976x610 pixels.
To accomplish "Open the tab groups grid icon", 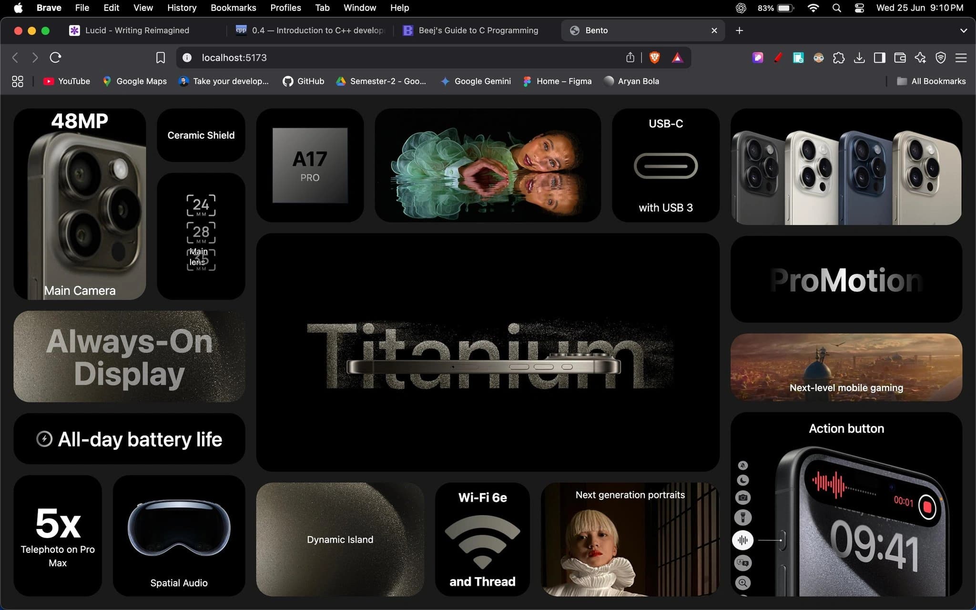I will (17, 81).
